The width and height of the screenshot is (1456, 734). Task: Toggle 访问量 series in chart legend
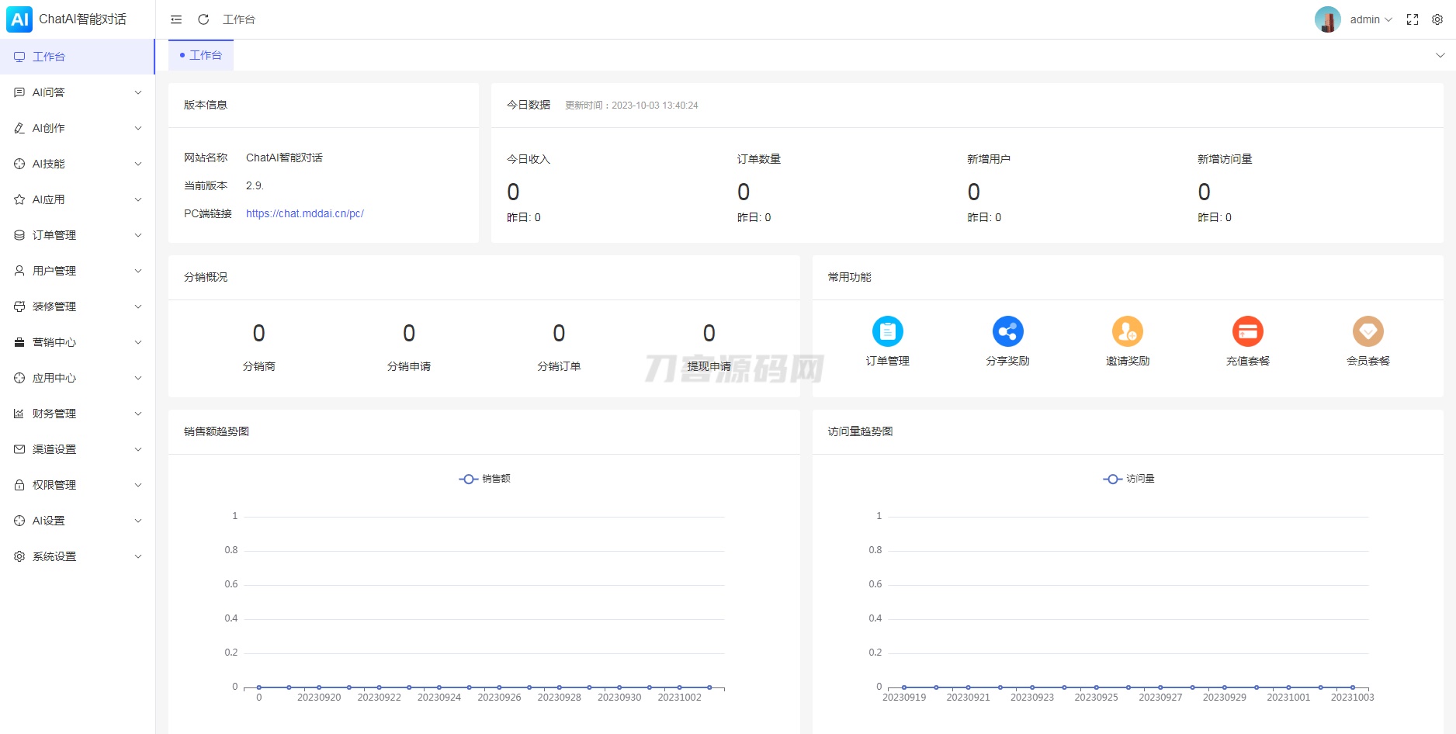tap(1129, 479)
